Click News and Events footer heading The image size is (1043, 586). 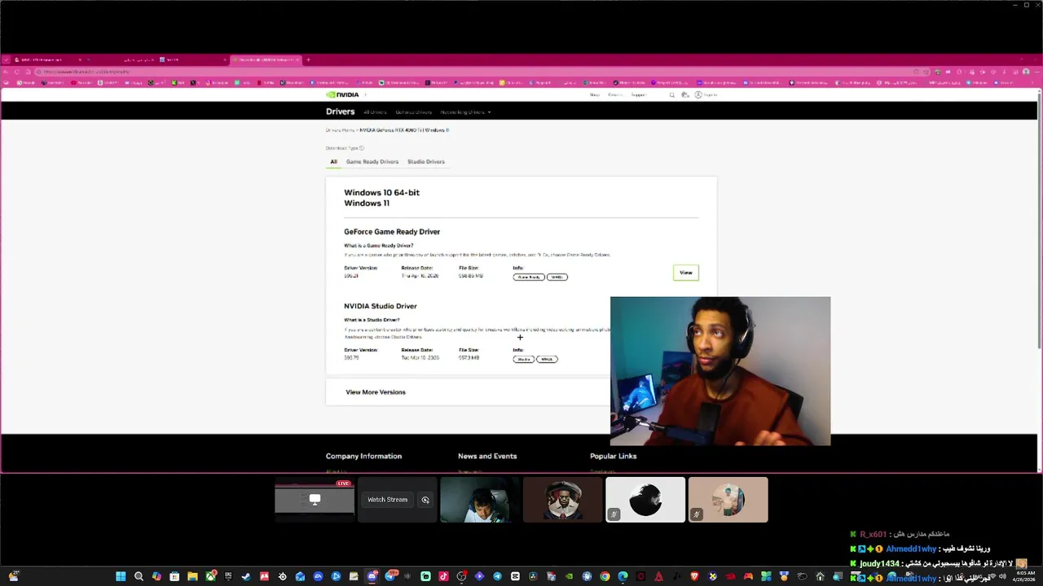click(x=487, y=457)
